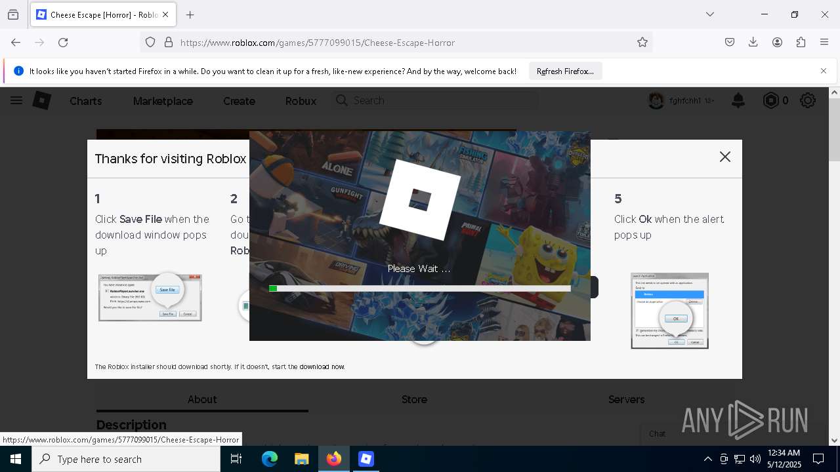The width and height of the screenshot is (840, 472).
Task: View site security padlock info
Action: click(x=169, y=42)
